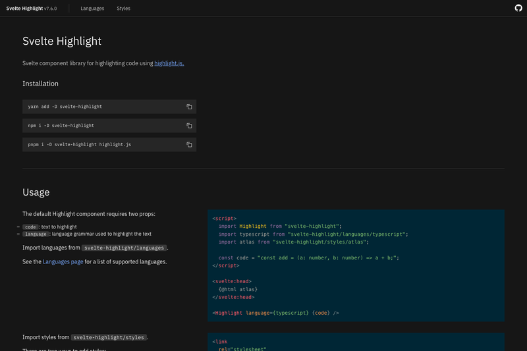
Task: Follow the highlight.js link
Action: (169, 63)
